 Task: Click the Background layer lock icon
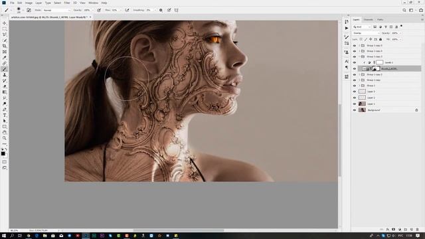click(x=416, y=110)
